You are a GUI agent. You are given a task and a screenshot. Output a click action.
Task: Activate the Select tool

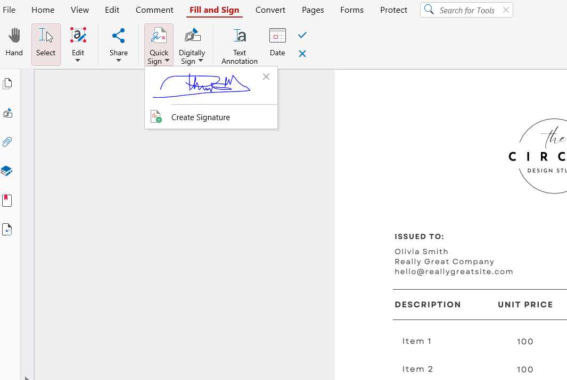point(46,43)
